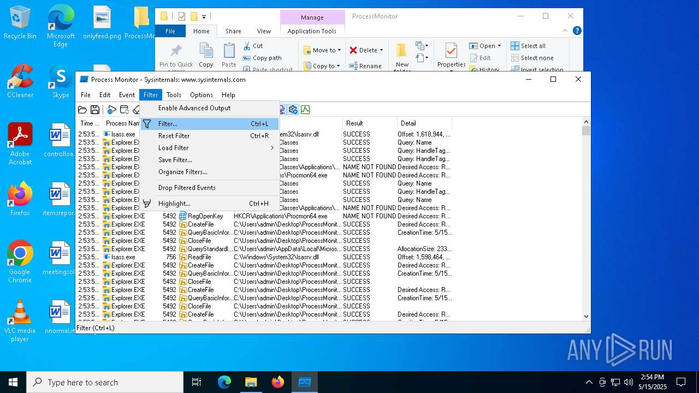699x393 pixels.
Task: Open the Options menu in Process Monitor
Action: click(x=202, y=95)
